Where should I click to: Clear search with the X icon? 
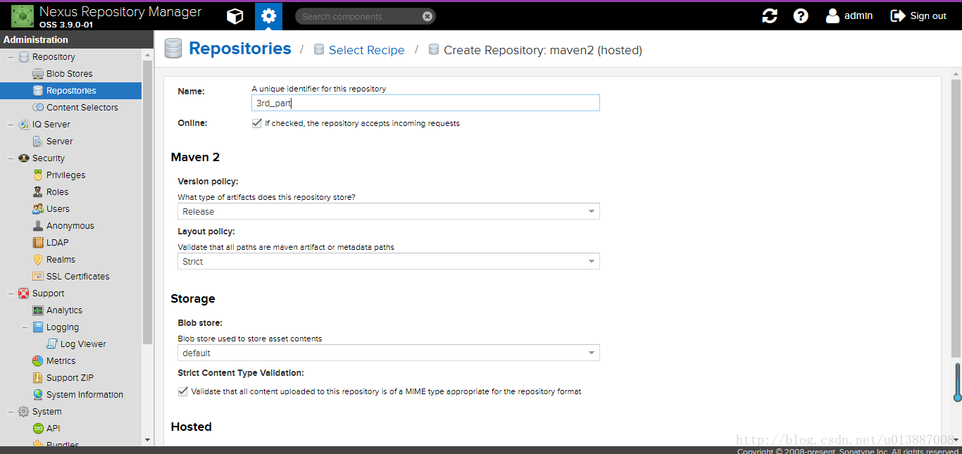tap(427, 16)
